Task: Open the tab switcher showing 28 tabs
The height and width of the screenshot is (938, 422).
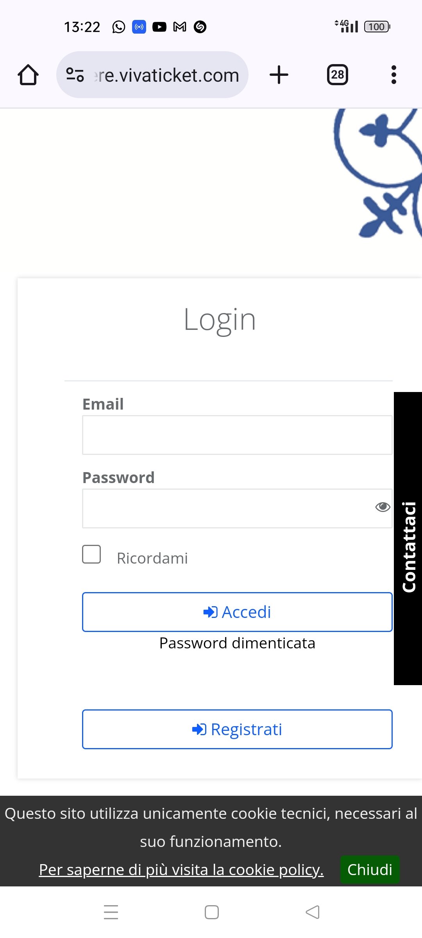Action: [338, 75]
